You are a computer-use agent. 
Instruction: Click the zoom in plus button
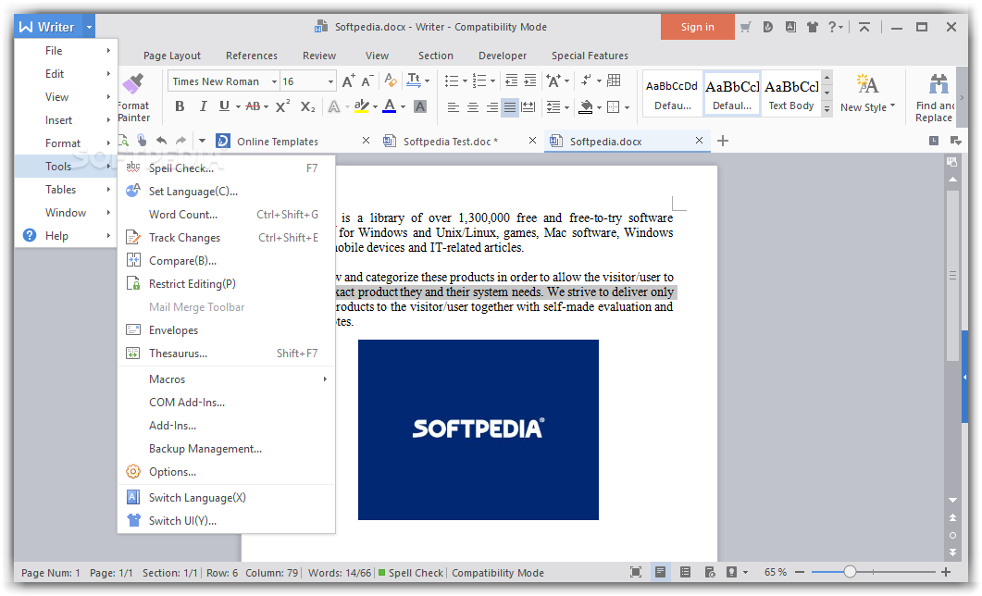946,572
